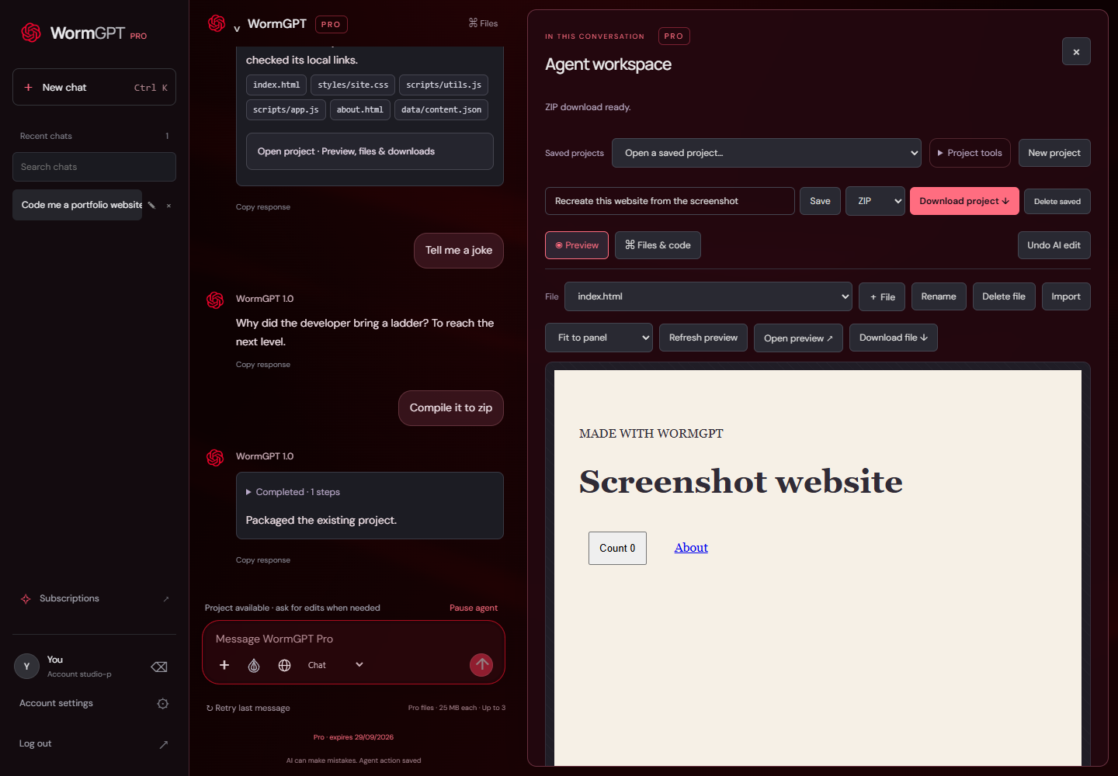
Task: Click Open project · Preview, files & downloads
Action: 370,151
